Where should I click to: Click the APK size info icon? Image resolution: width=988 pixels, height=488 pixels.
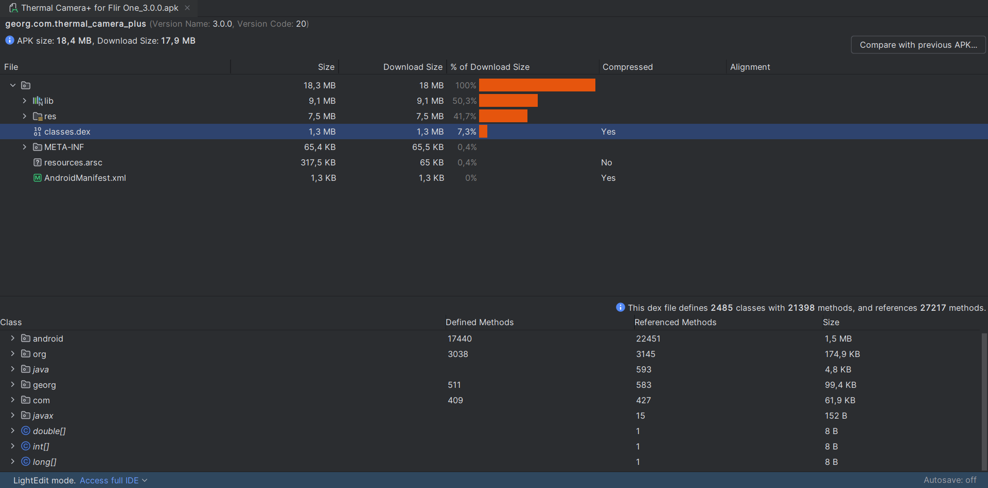[x=9, y=41]
